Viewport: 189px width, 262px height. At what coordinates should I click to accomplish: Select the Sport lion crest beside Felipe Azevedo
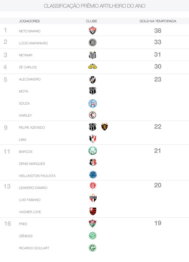[105, 127]
